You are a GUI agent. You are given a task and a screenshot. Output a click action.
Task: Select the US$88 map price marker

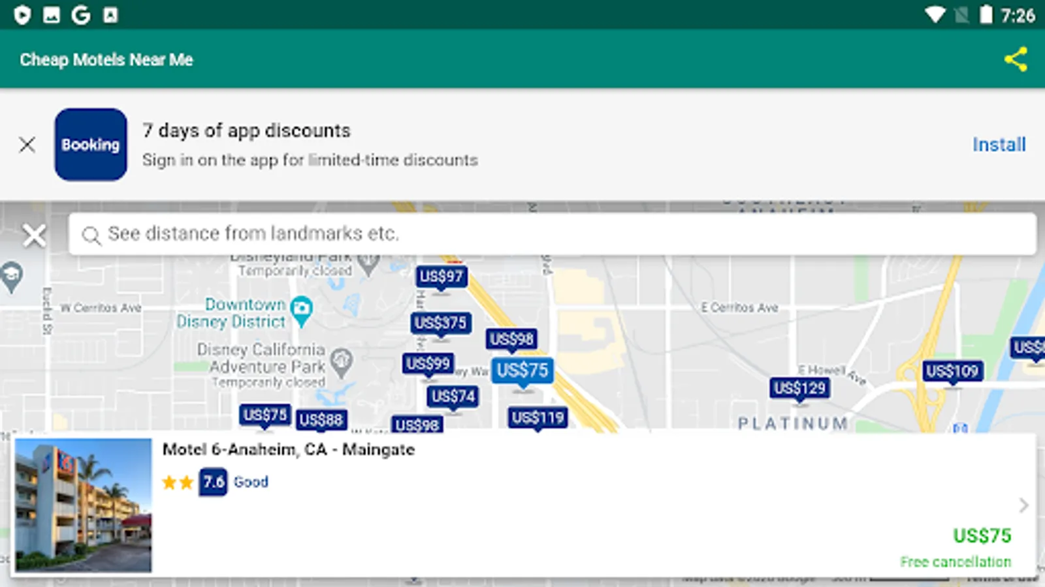pyautogui.click(x=321, y=420)
